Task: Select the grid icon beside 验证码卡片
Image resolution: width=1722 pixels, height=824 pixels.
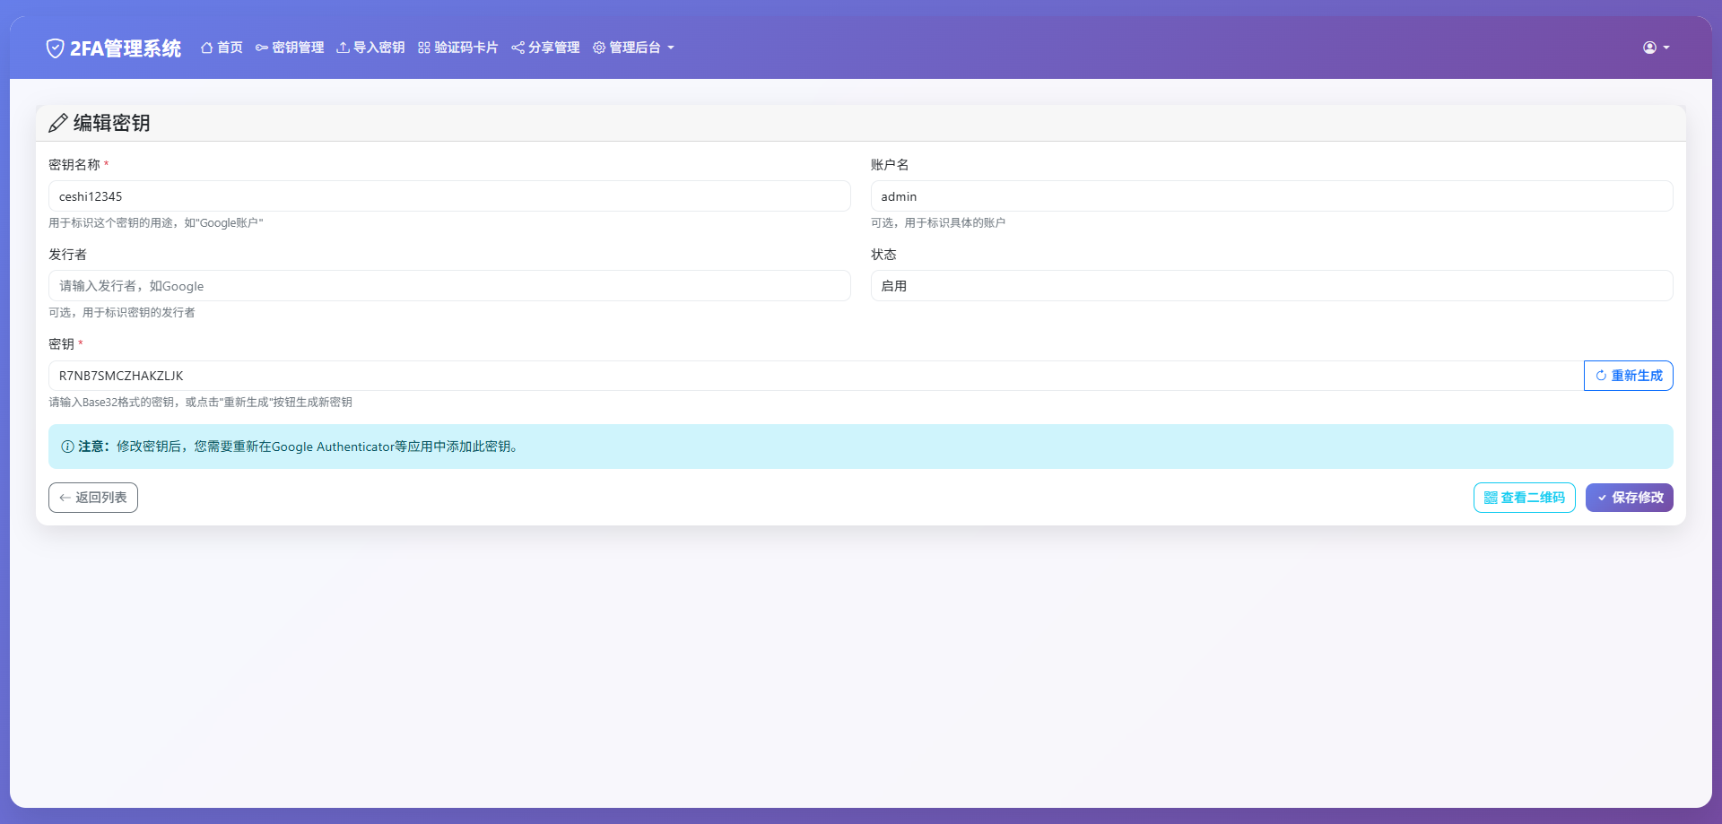Action: [422, 48]
